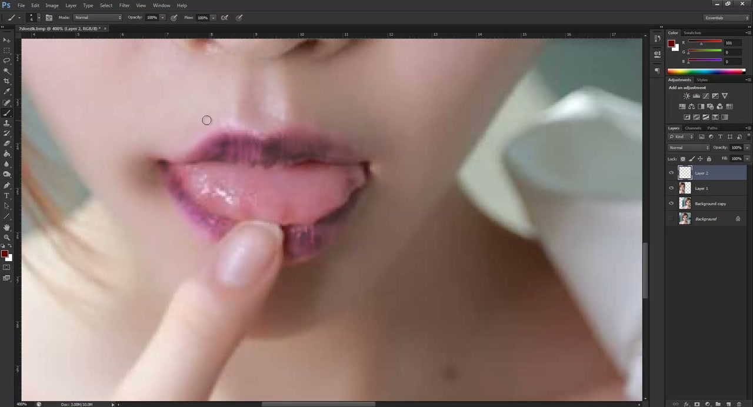Switch to the Paths tab
The image size is (753, 407).
[712, 128]
